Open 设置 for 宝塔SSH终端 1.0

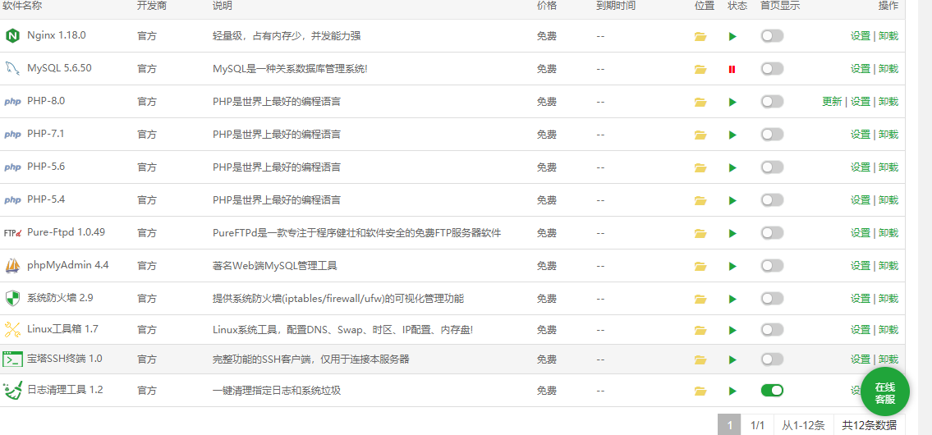point(860,359)
